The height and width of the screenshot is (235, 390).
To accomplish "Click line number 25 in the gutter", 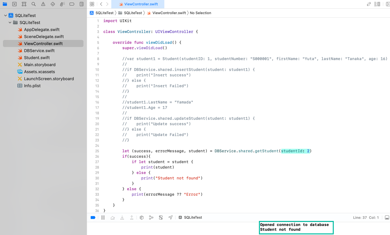I will (x=97, y=151).
